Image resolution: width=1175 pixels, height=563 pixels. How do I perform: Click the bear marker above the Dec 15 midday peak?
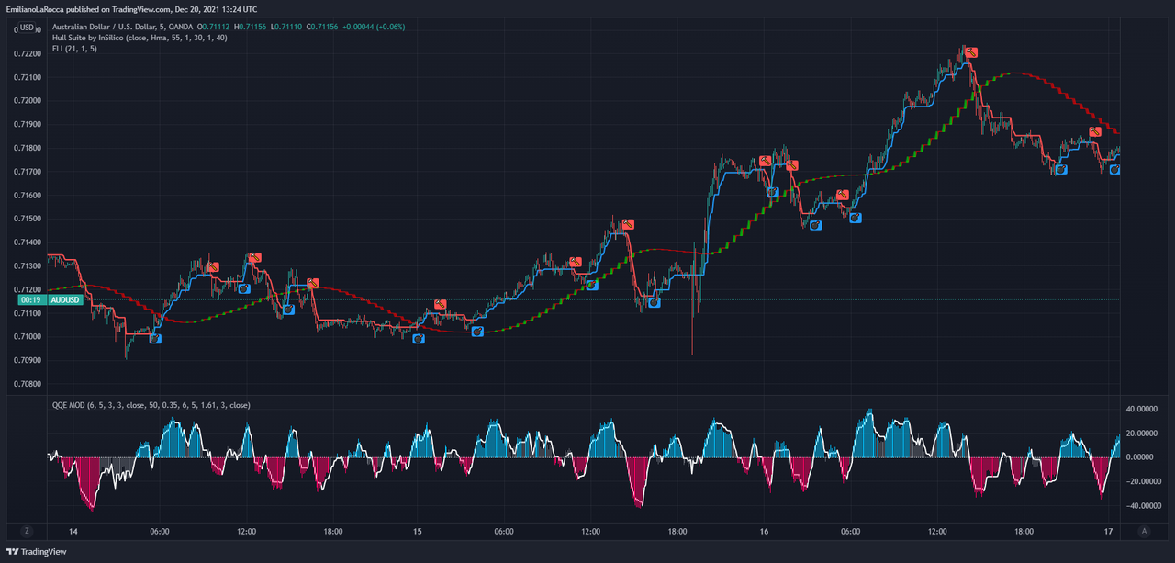click(628, 224)
